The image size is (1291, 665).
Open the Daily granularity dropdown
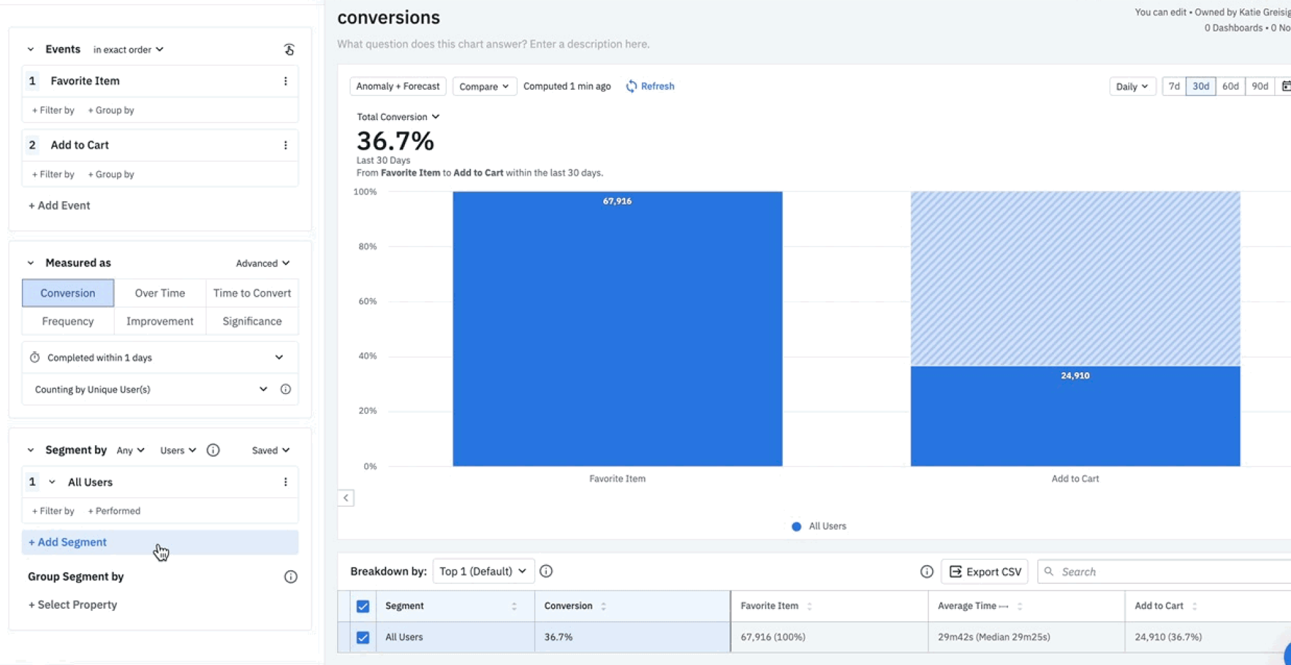pyautogui.click(x=1131, y=86)
